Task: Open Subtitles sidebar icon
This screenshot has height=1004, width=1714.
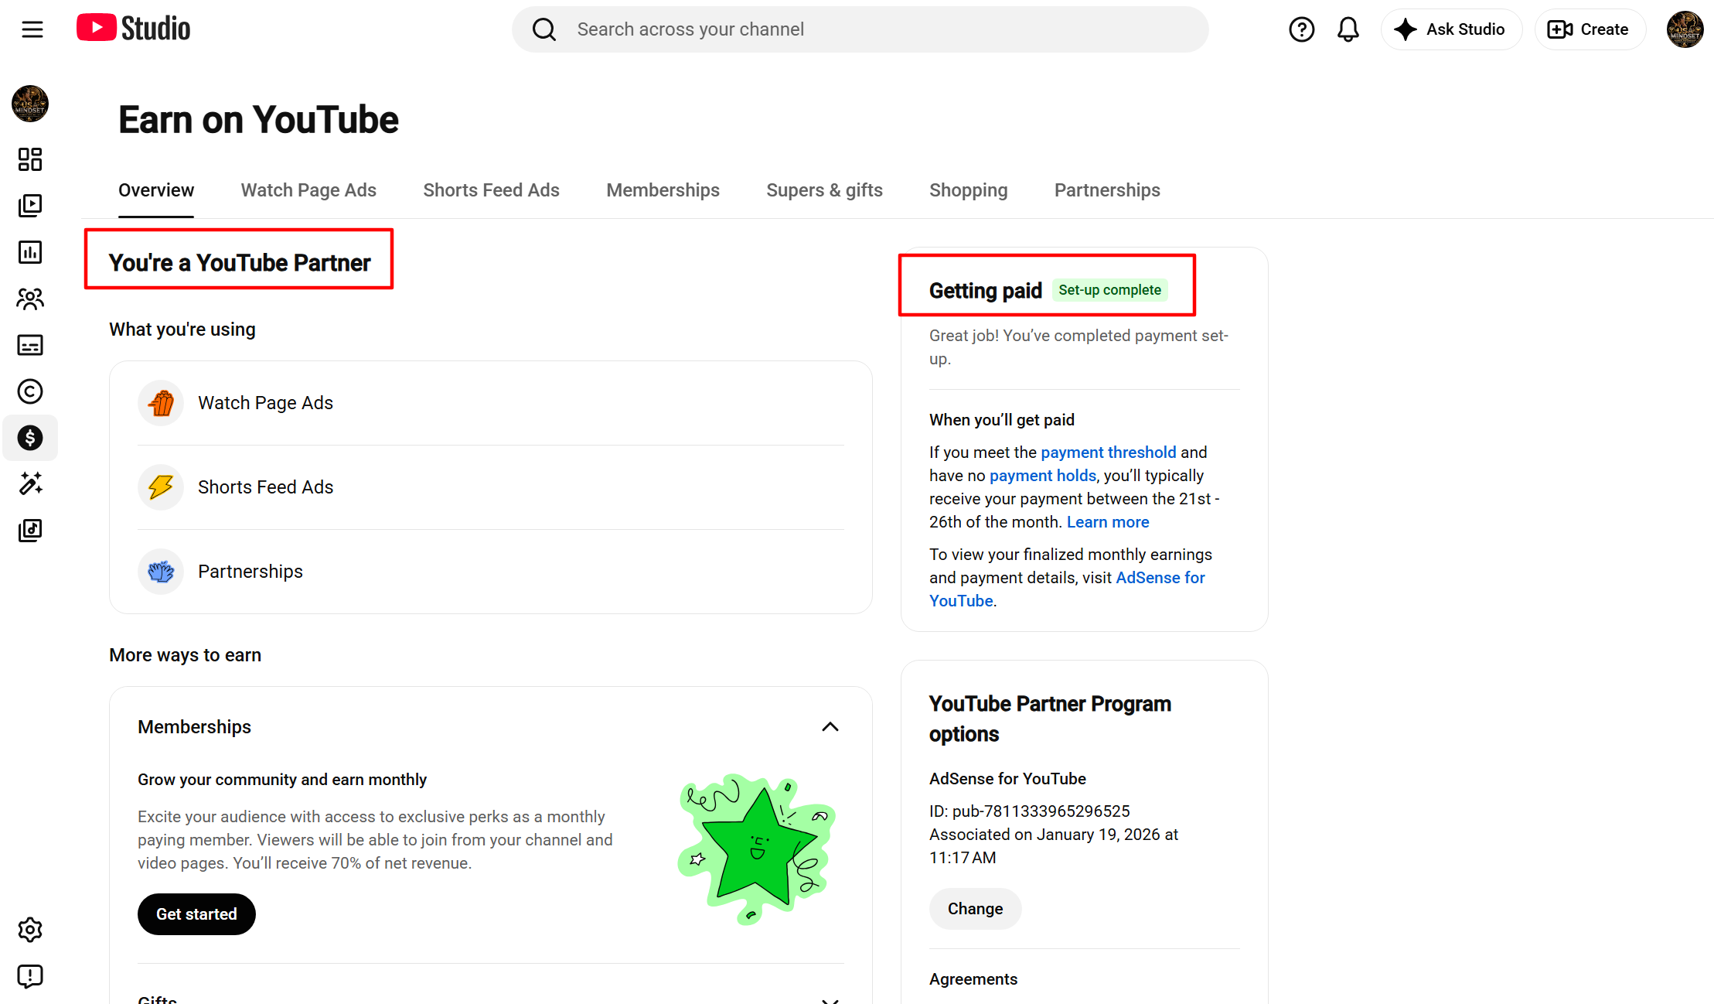Action: coord(30,345)
